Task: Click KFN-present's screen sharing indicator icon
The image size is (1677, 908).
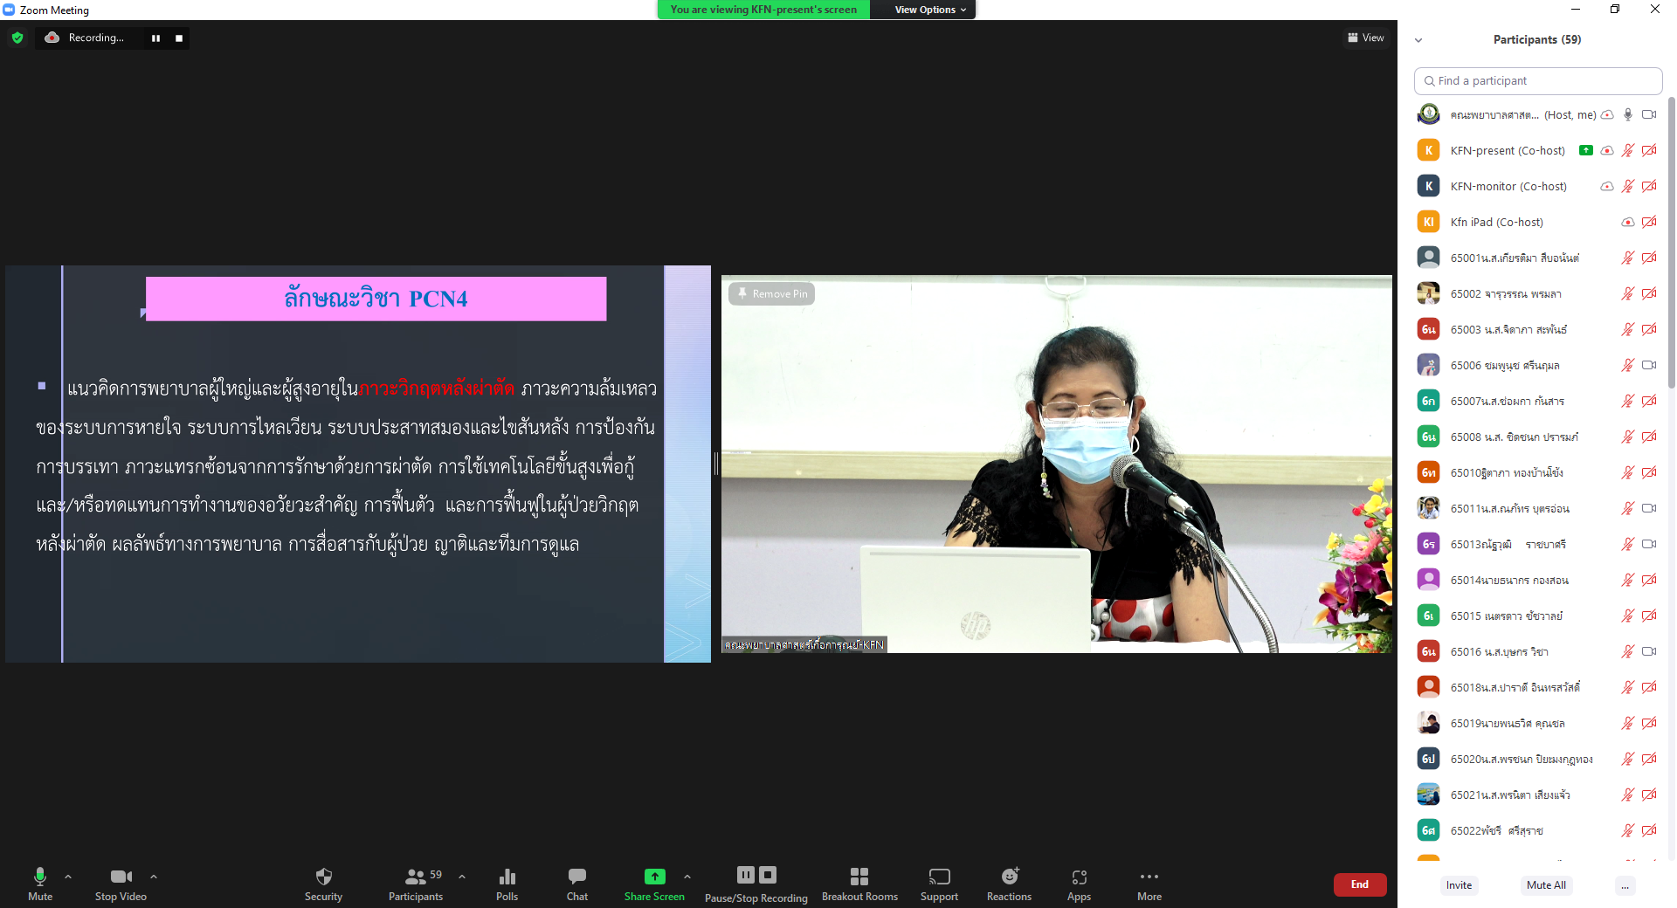Action: point(1586,150)
